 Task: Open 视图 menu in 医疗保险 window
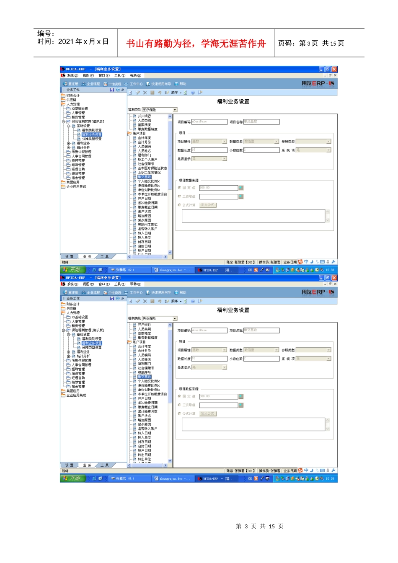[88, 76]
